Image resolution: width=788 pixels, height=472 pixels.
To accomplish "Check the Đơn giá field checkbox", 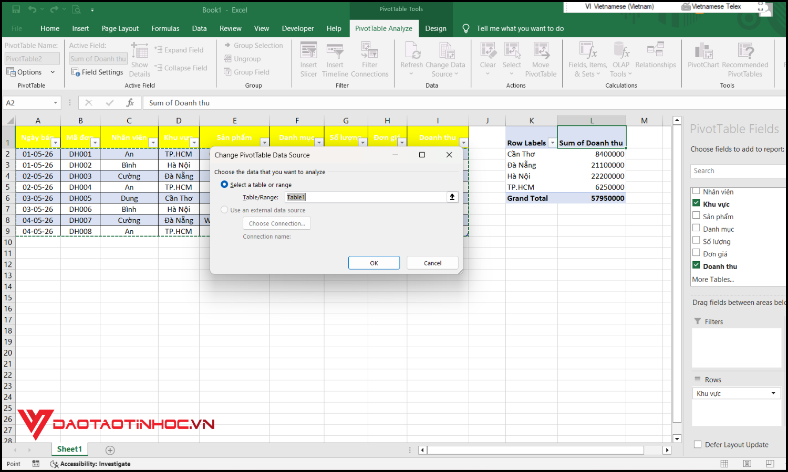I will tap(696, 253).
